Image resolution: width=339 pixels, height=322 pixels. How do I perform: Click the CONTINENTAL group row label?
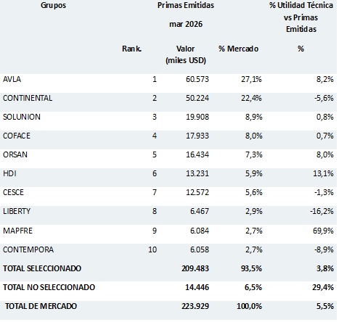28,98
